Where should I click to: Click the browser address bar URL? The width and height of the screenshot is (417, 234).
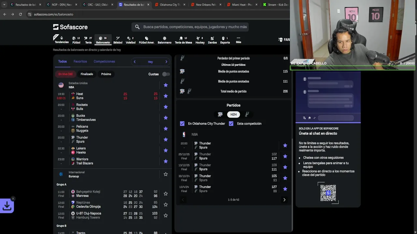click(x=53, y=14)
